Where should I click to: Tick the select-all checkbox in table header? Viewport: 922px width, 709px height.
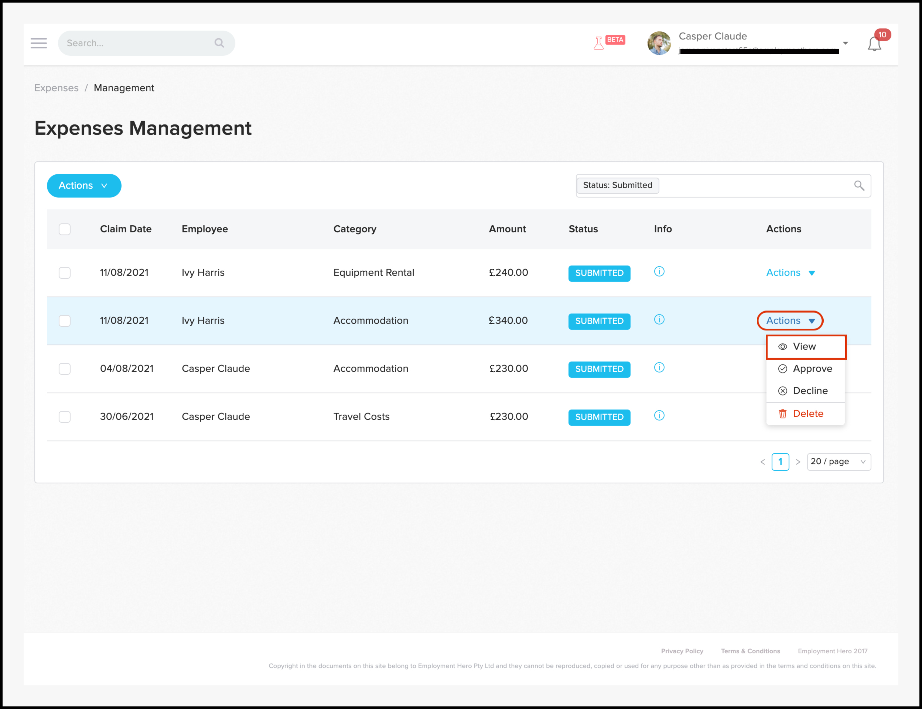point(65,229)
